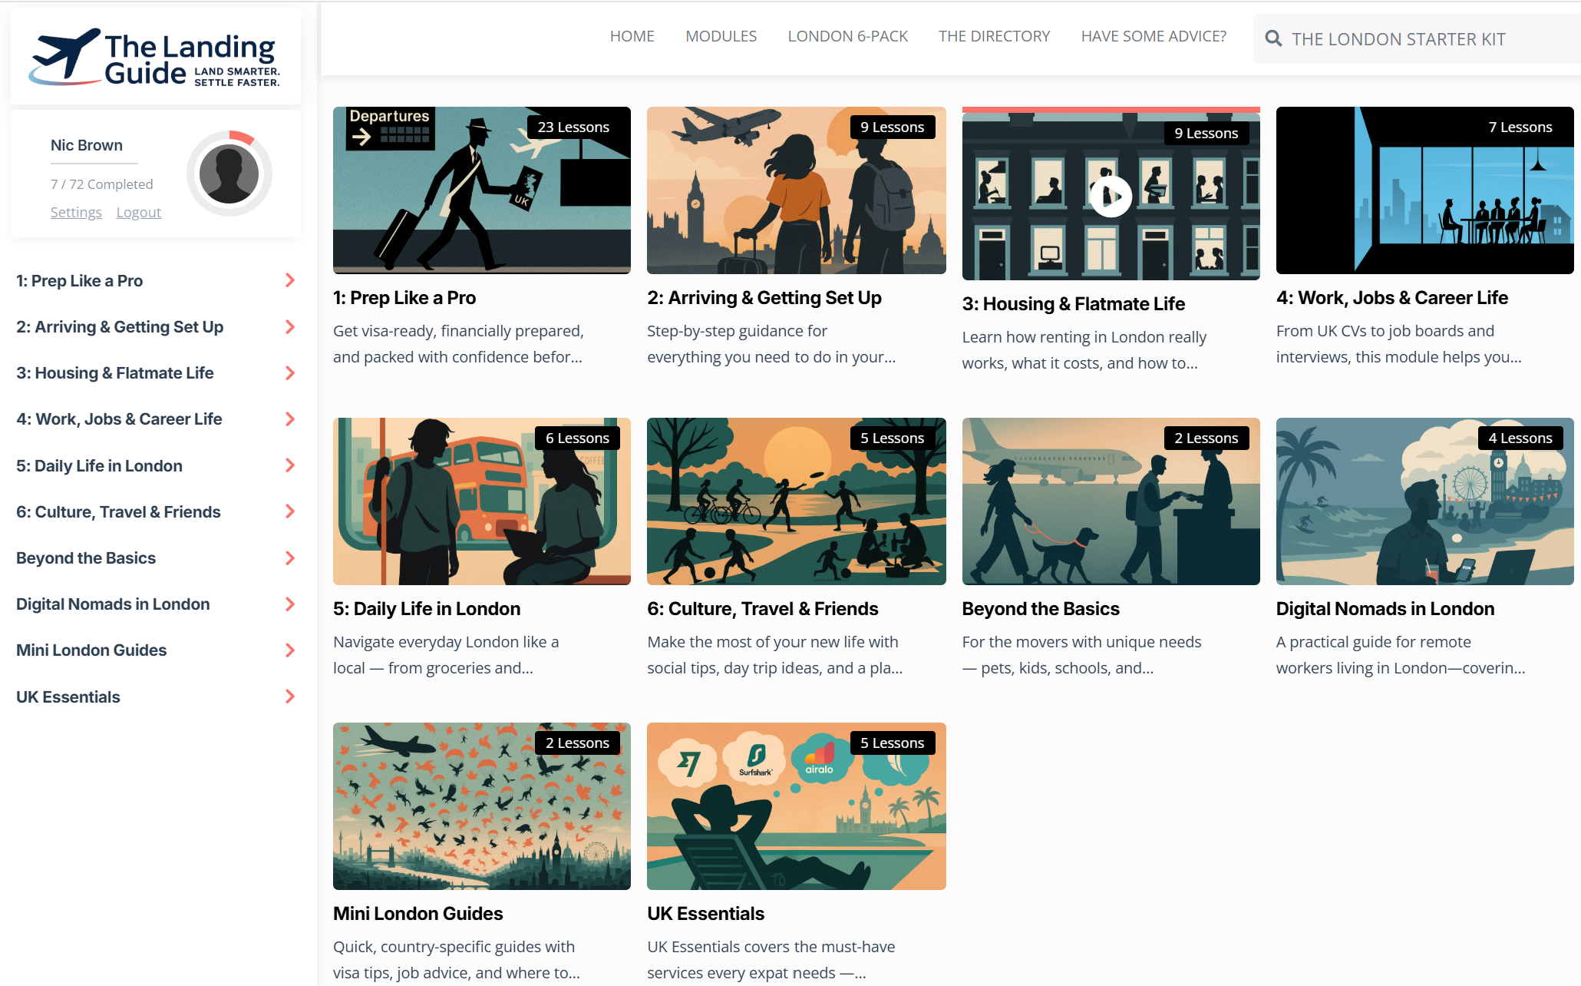The width and height of the screenshot is (1581, 986).
Task: Click the search magnifier icon
Action: pyautogui.click(x=1273, y=38)
